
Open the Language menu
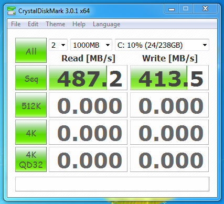click(x=106, y=24)
